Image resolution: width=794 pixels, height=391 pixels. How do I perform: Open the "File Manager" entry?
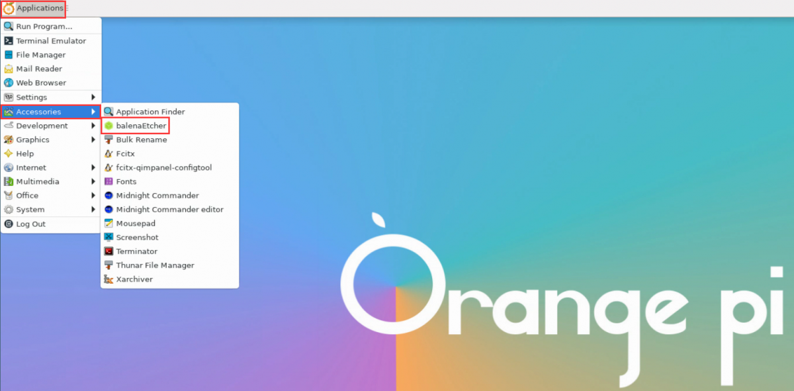click(51, 55)
